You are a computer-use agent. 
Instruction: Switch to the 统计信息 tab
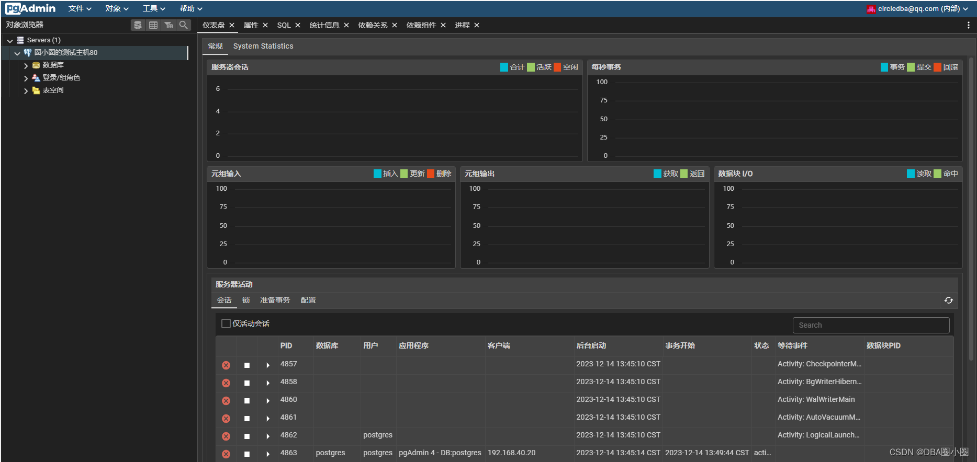[324, 25]
